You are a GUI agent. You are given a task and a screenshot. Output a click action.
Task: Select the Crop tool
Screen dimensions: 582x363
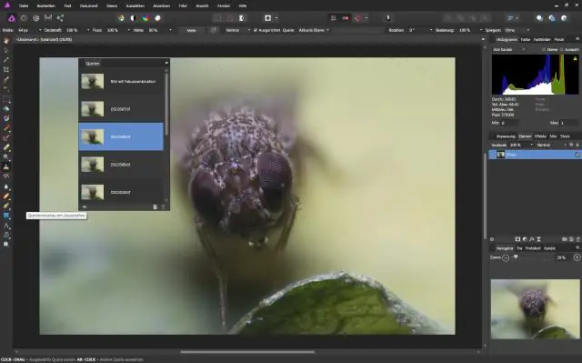6,69
